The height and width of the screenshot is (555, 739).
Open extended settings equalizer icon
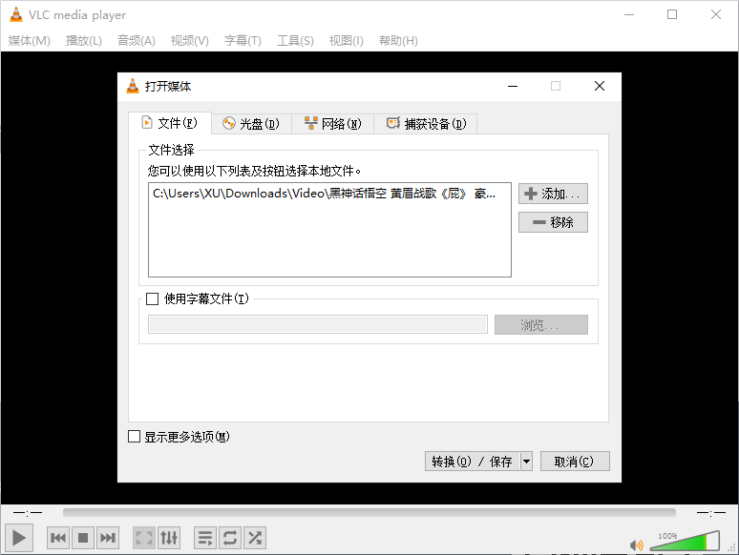tap(169, 538)
